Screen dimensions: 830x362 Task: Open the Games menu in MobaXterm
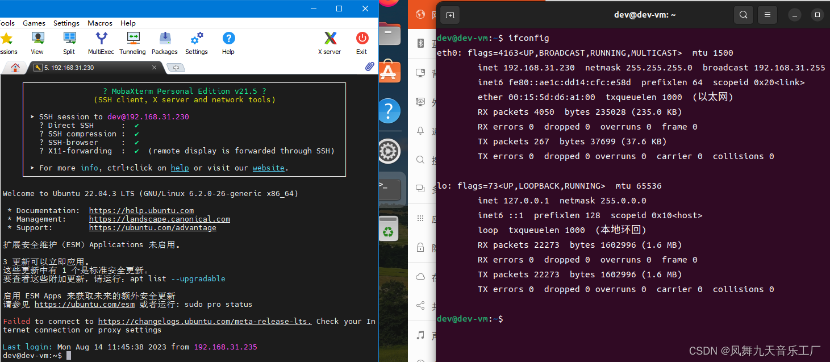(x=34, y=23)
